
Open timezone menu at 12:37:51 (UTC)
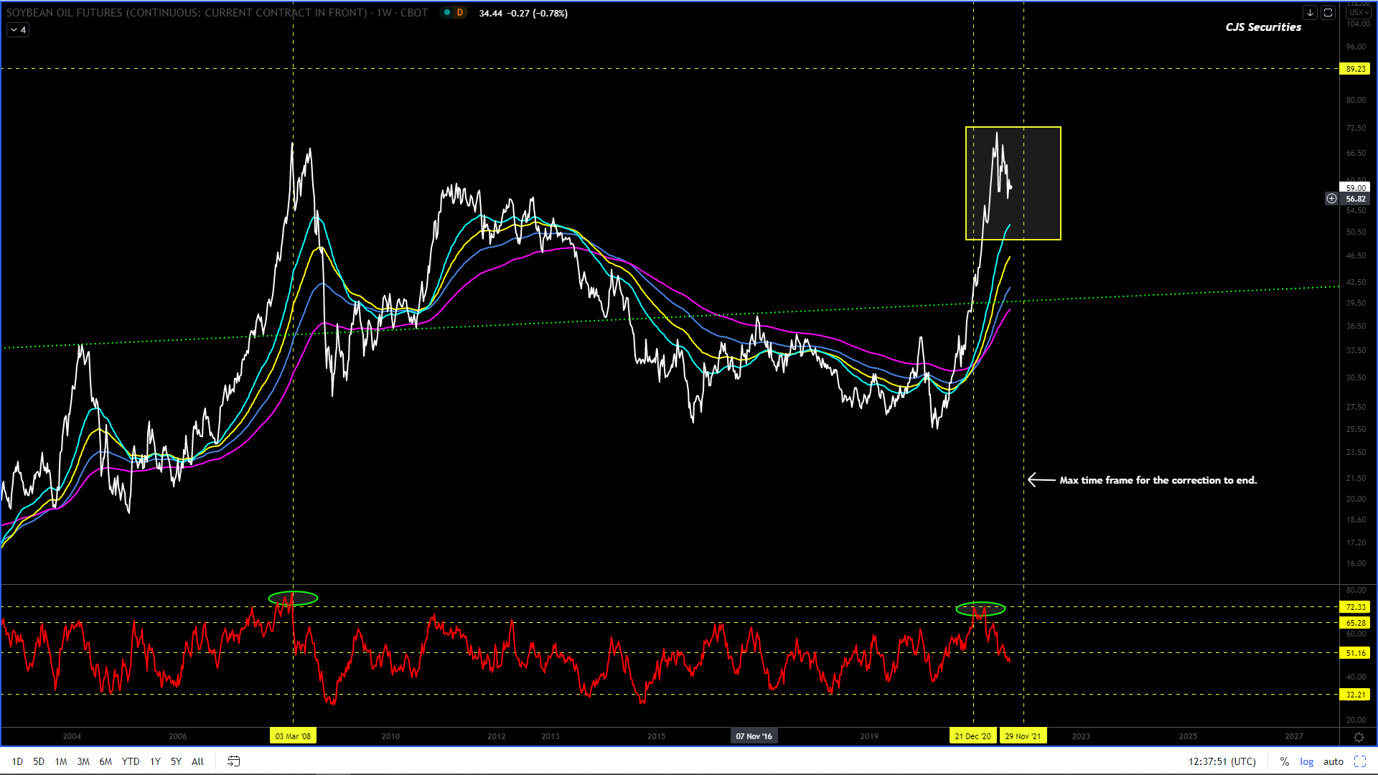(x=1222, y=761)
